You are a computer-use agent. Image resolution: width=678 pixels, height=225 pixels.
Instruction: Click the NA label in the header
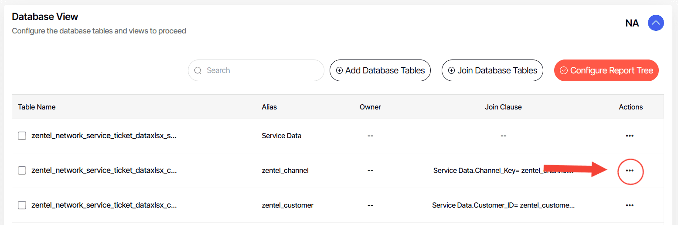click(632, 23)
